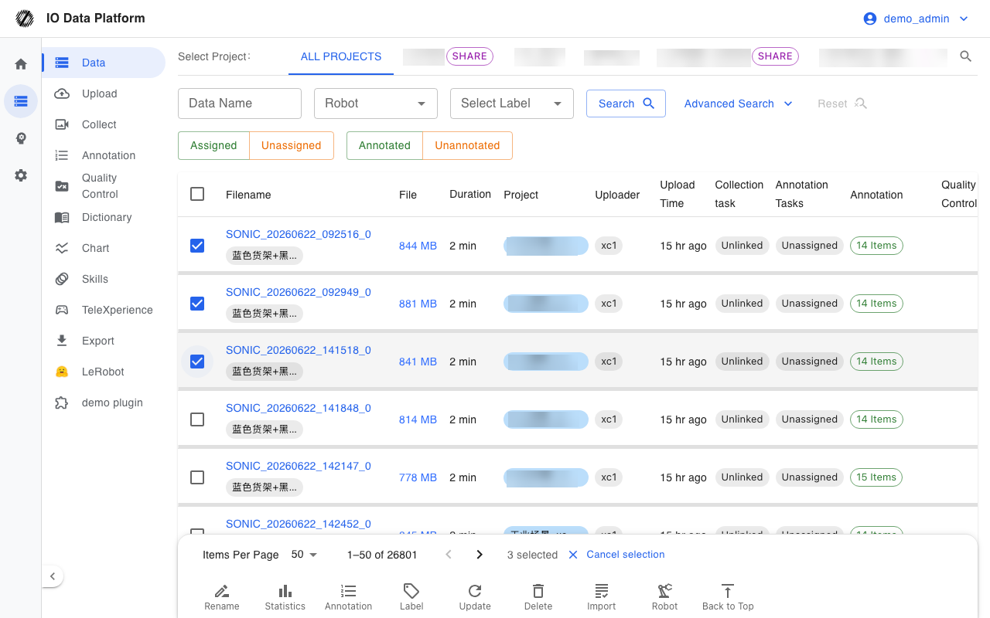Go to previous page arrow
This screenshot has height=618, width=990.
click(x=449, y=555)
